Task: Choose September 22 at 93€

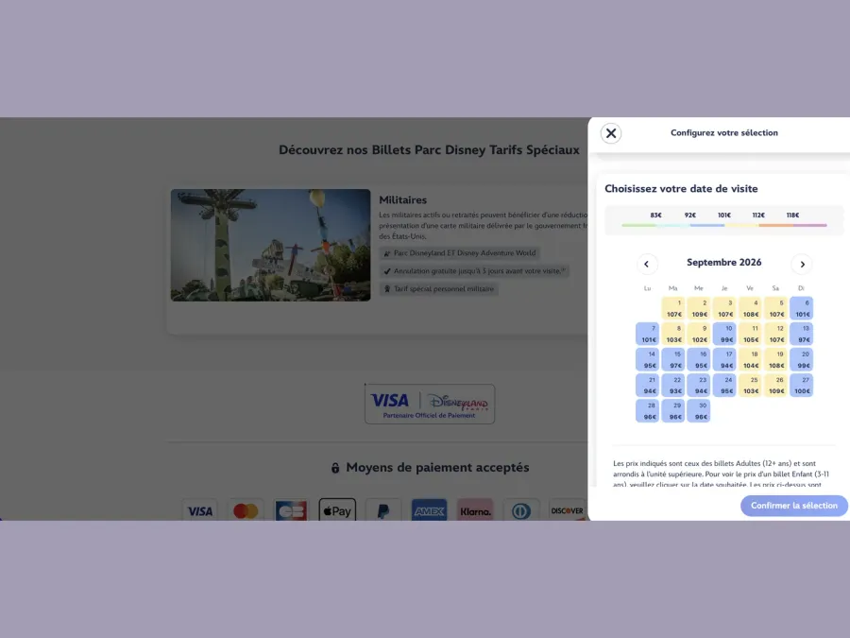Action: pos(673,386)
